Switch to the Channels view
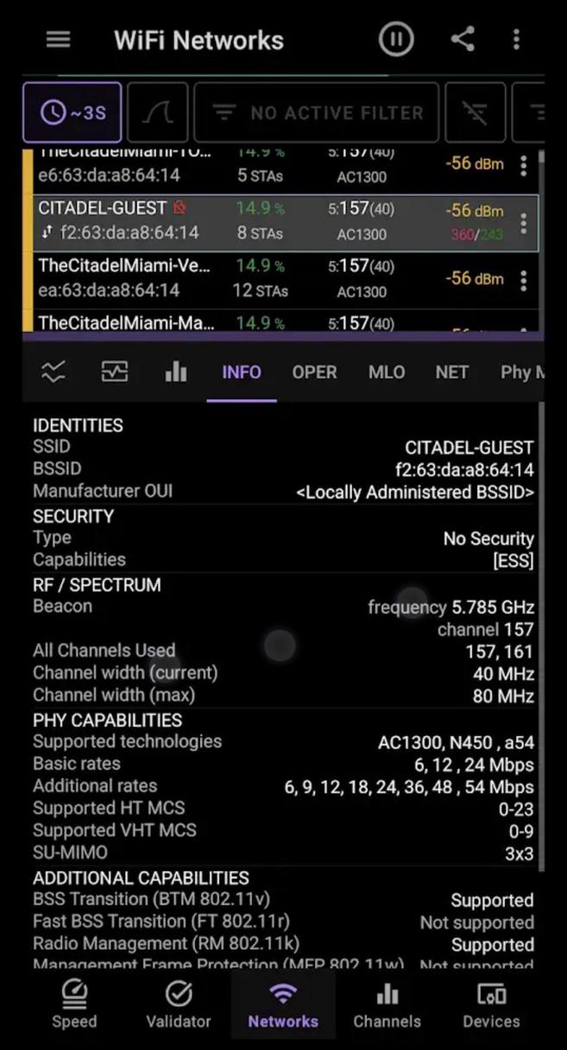The image size is (567, 1050). 387,1002
